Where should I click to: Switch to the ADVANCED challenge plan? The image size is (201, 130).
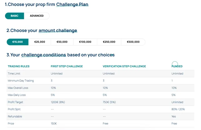point(37,16)
